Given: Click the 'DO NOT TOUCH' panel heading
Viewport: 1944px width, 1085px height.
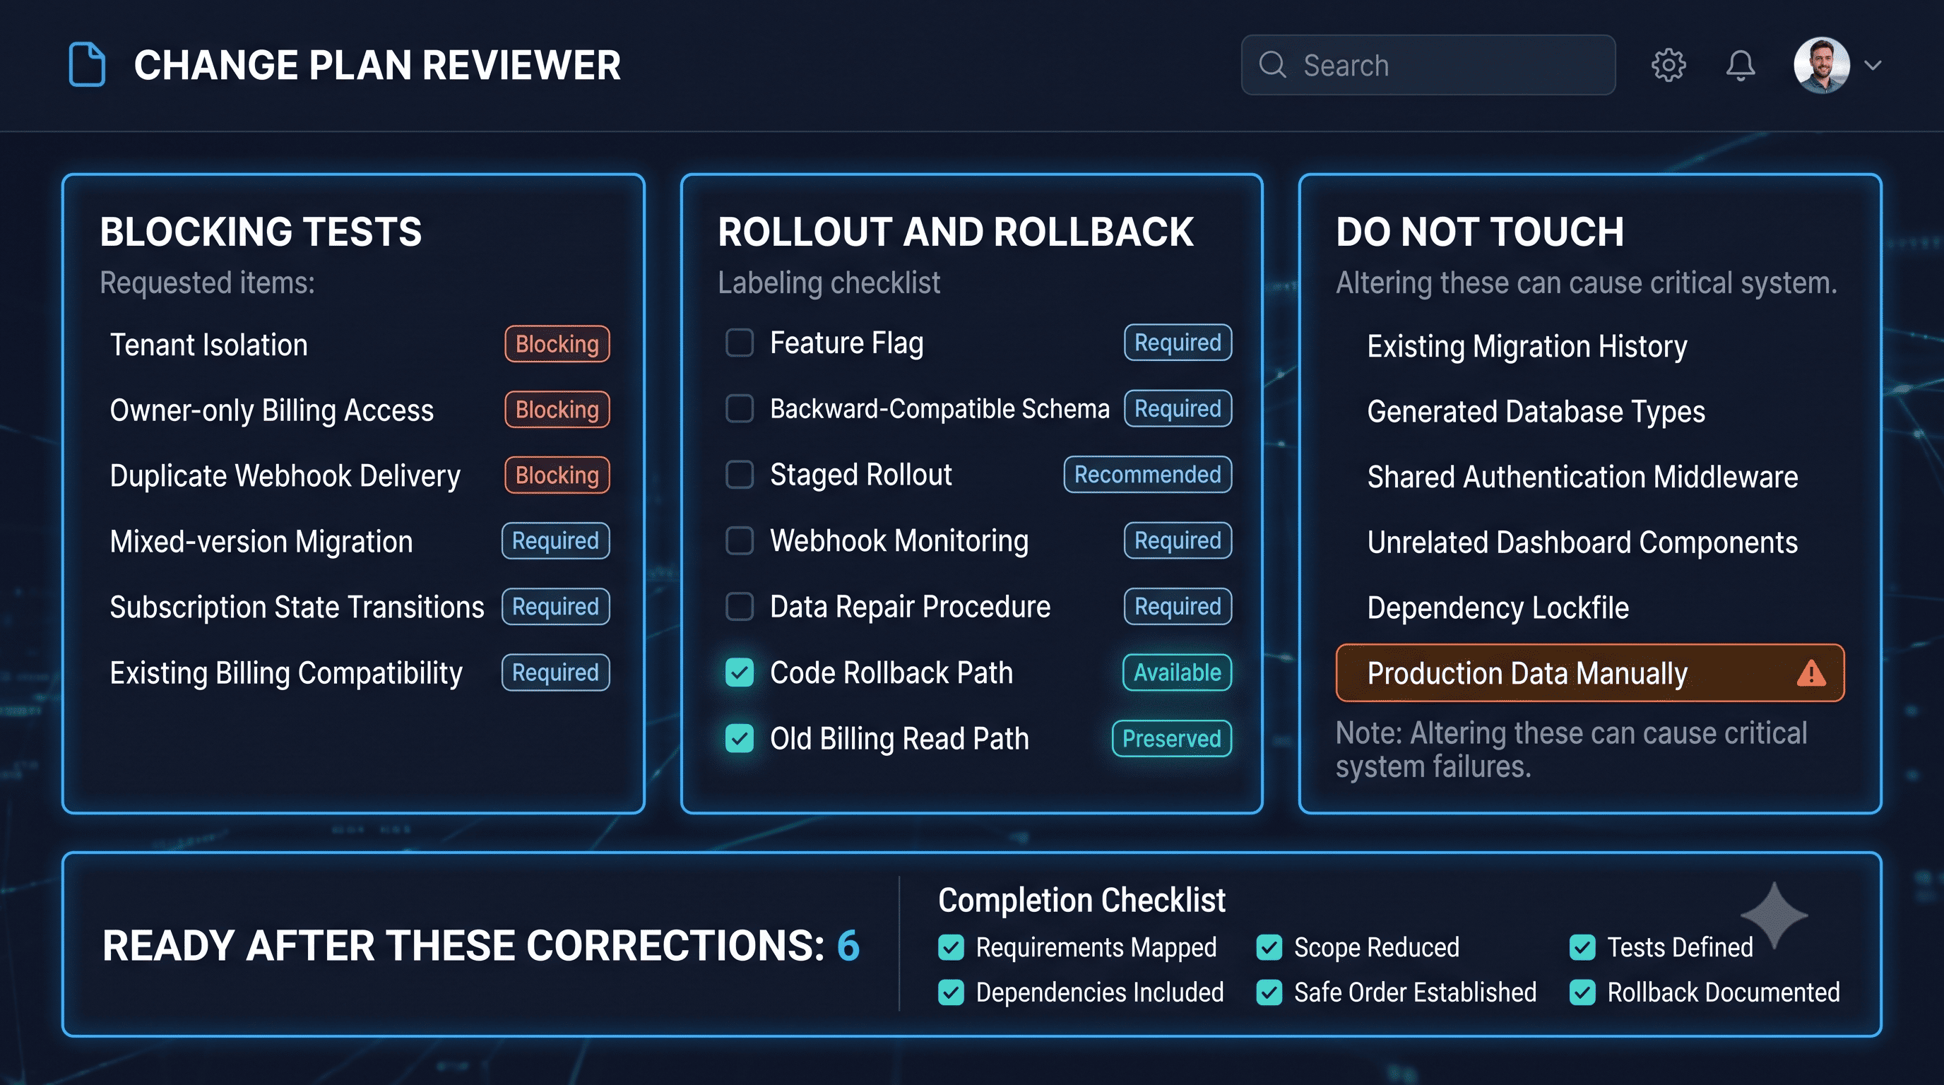Looking at the screenshot, I should 1480,232.
